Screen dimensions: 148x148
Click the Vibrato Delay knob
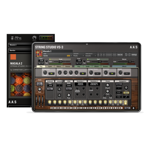(104, 96)
